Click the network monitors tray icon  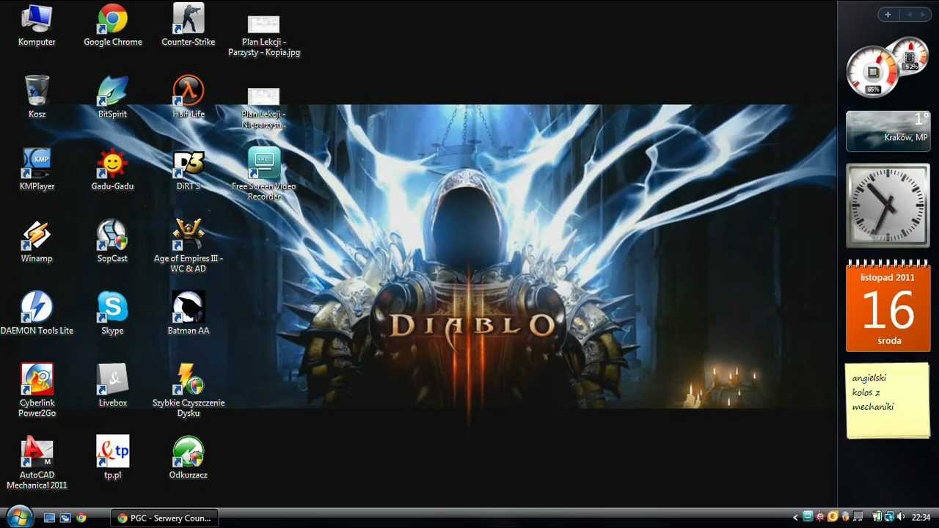pyautogui.click(x=858, y=518)
